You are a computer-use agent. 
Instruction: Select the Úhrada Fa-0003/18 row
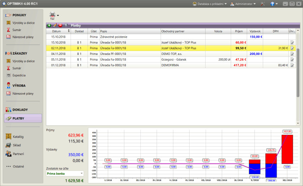tap(171, 60)
